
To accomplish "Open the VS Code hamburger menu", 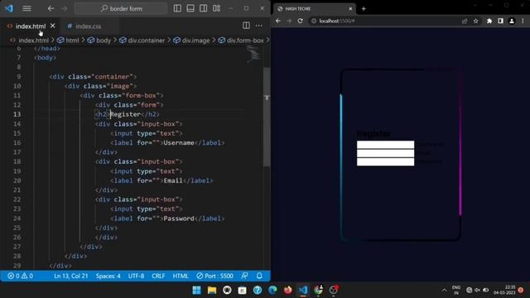I will coord(26,8).
